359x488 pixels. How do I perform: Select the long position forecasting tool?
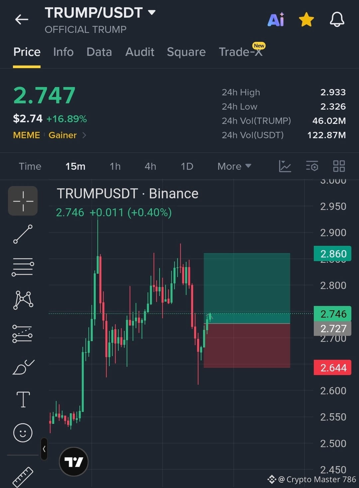pyautogui.click(x=22, y=334)
